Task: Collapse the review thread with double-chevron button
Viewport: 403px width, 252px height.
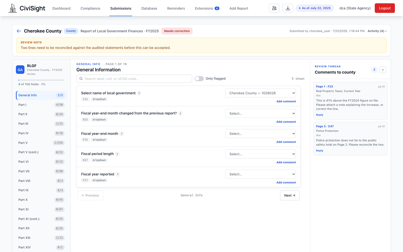Action: (x=383, y=70)
